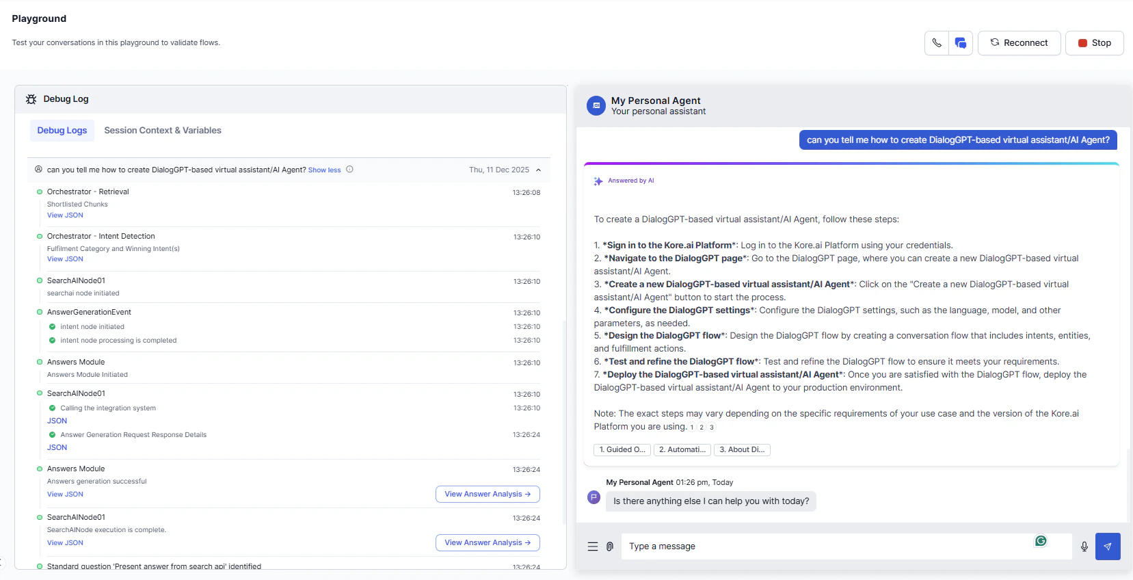Click Thu, 11 Dec 2025 date label
1133x580 pixels.
click(499, 170)
